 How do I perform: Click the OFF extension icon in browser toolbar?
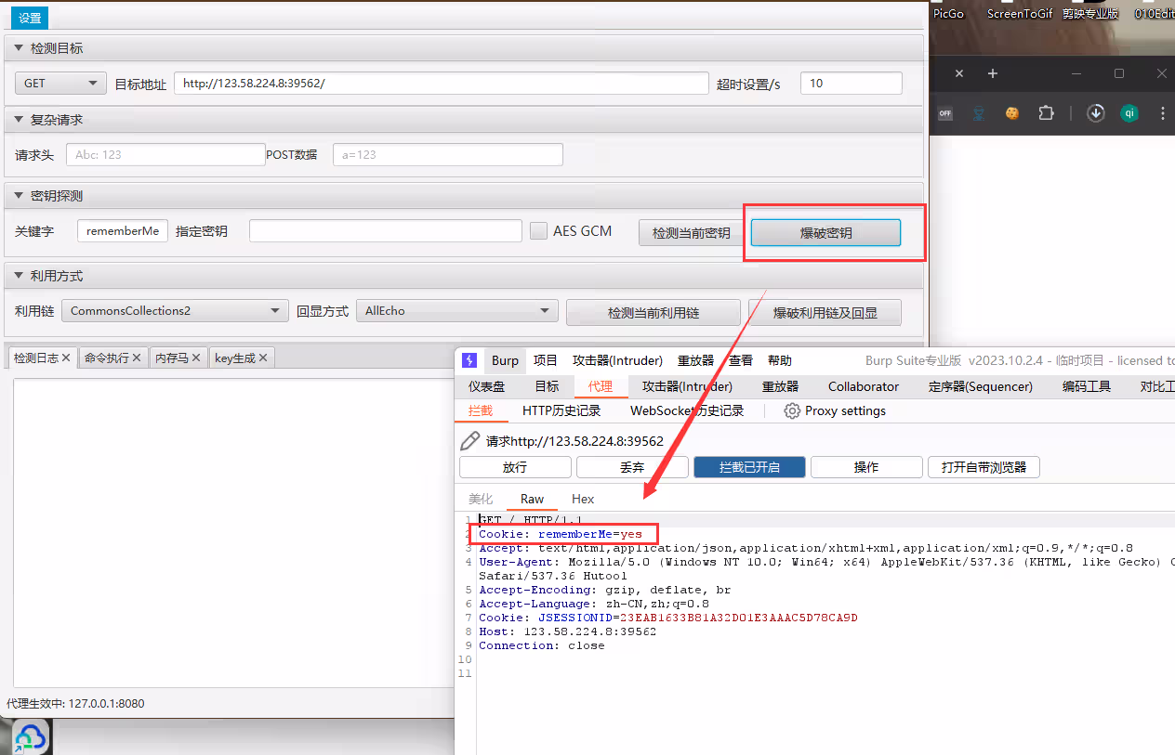tap(945, 113)
